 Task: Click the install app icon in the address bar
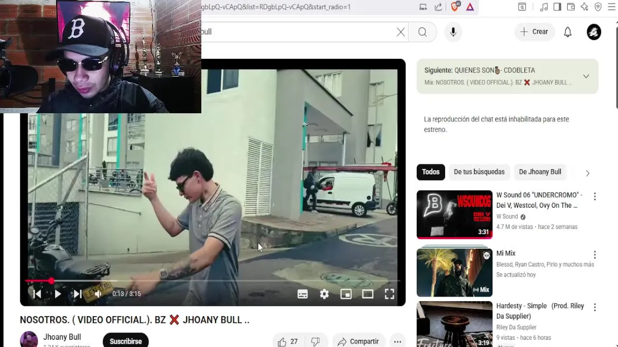coord(423,7)
